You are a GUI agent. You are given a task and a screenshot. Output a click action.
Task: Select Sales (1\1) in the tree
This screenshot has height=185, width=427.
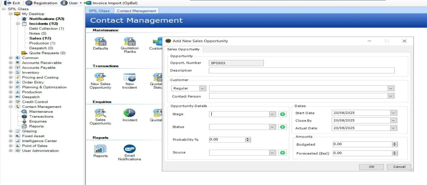[x=40, y=38]
